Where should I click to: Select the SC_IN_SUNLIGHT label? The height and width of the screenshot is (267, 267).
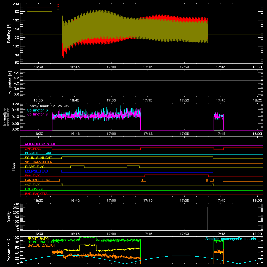tap(38, 158)
